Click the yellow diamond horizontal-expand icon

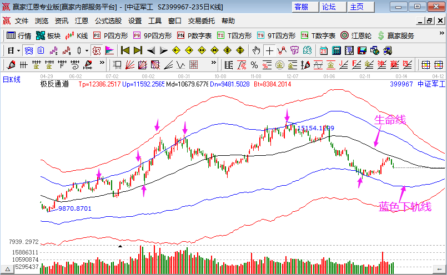pos(202,50)
